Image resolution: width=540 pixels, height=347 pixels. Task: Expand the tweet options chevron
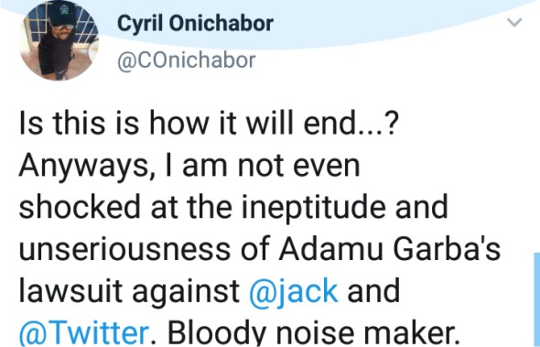coord(514,23)
